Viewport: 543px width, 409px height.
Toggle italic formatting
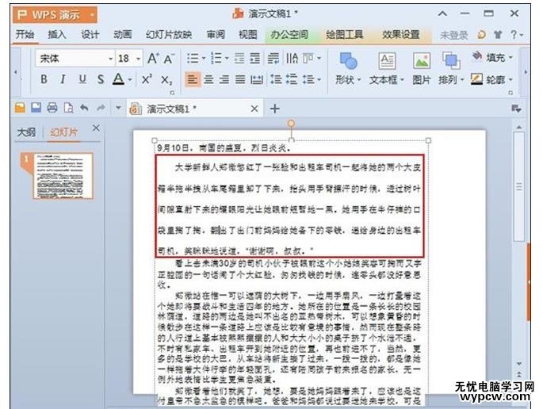pos(63,79)
